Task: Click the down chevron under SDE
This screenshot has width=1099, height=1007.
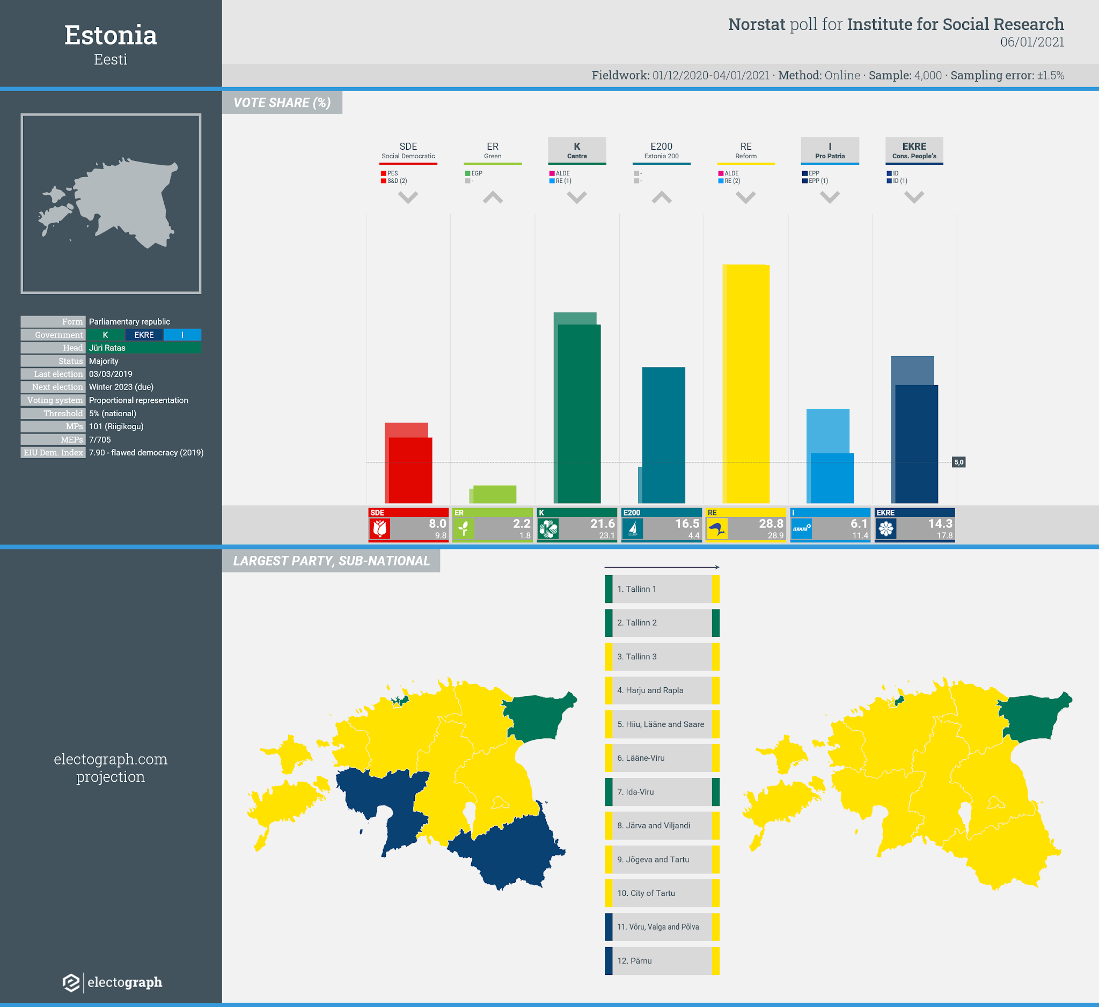Action: 408,197
